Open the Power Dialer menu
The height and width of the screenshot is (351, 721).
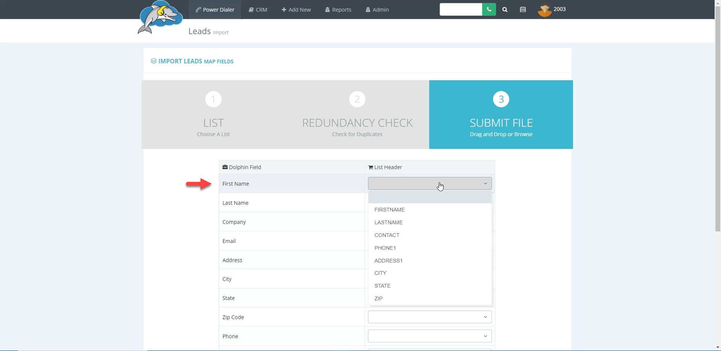[215, 9]
